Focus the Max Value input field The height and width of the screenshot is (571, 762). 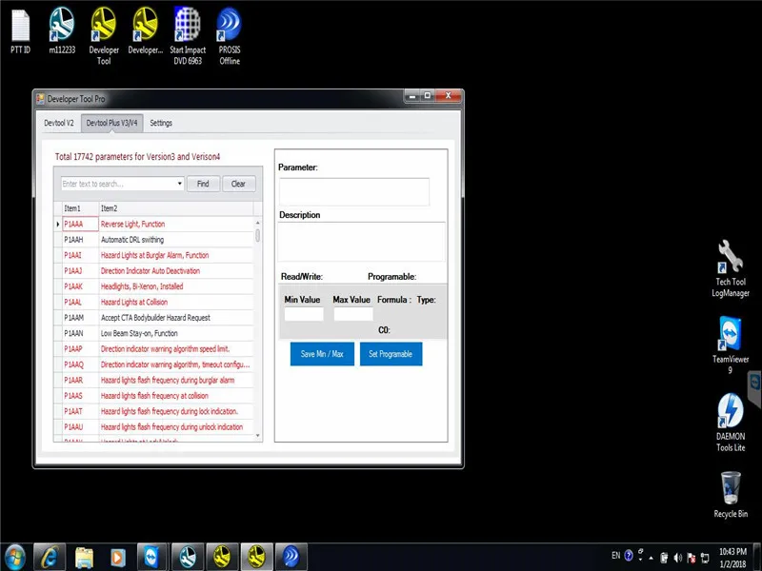(353, 314)
